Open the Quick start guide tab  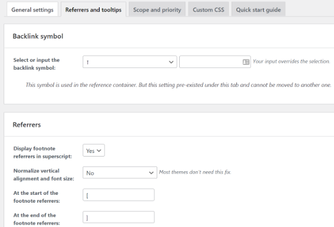pyautogui.click(x=258, y=10)
